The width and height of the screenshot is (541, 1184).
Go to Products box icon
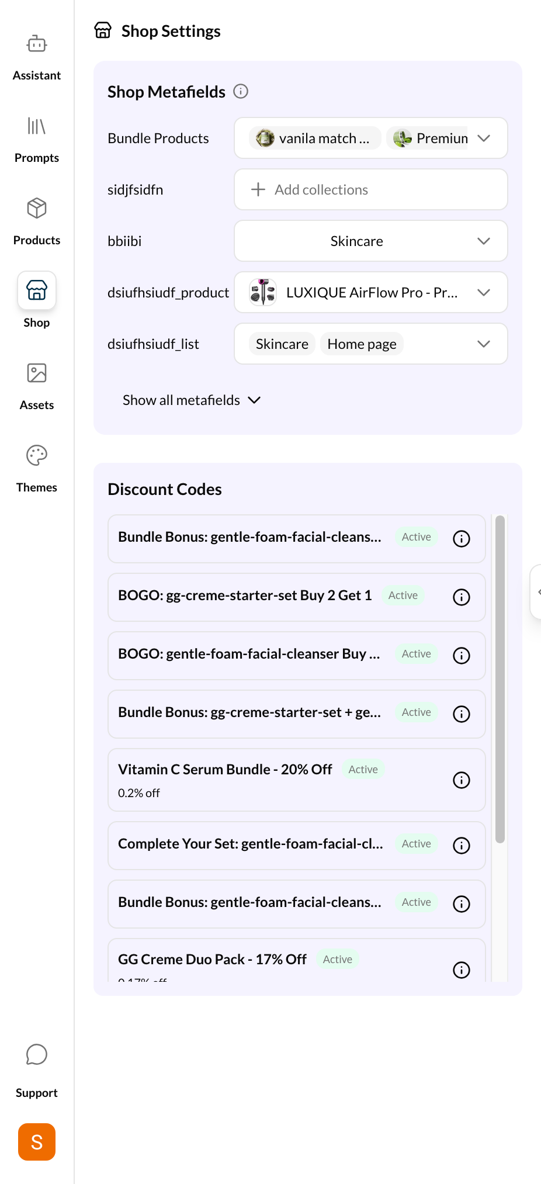[37, 208]
